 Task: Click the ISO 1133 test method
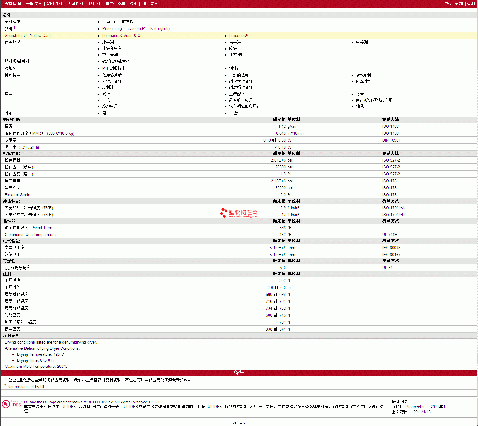point(390,133)
